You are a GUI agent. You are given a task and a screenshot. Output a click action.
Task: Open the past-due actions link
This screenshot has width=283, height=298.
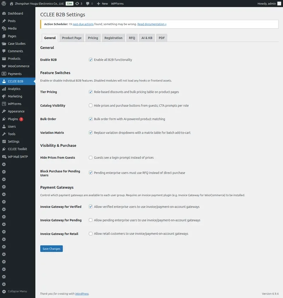83,24
